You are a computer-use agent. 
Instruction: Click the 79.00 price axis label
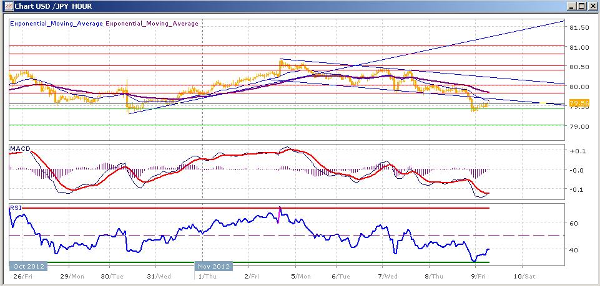pyautogui.click(x=579, y=126)
